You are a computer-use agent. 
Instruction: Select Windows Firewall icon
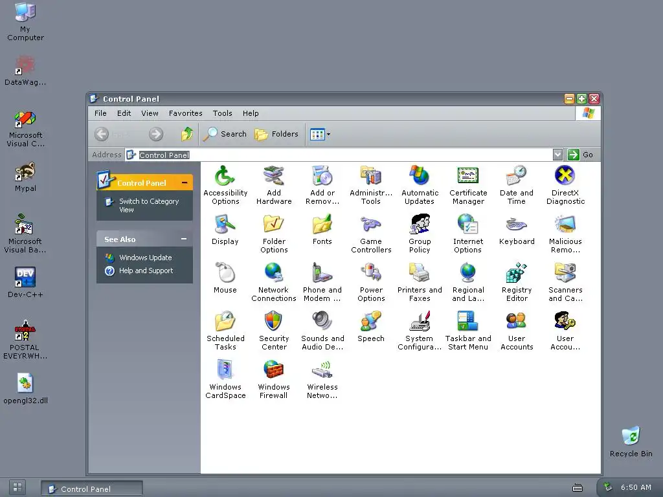(x=274, y=379)
